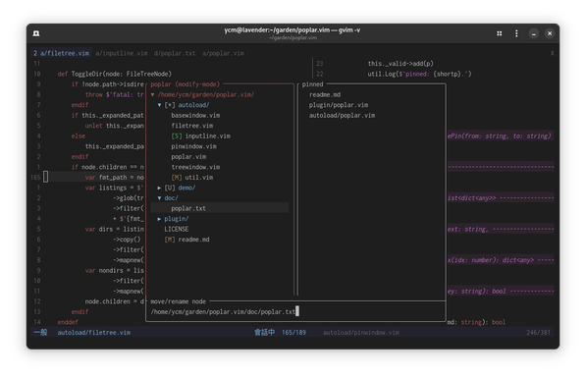Click the X at tabline's right end

click(x=552, y=53)
